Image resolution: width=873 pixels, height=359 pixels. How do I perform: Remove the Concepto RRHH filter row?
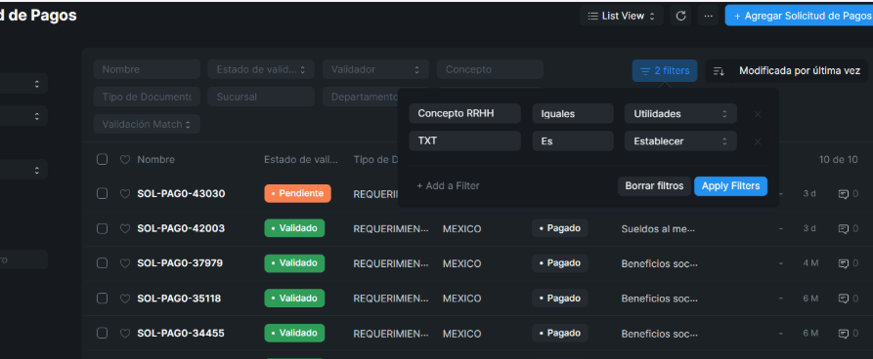click(x=758, y=114)
